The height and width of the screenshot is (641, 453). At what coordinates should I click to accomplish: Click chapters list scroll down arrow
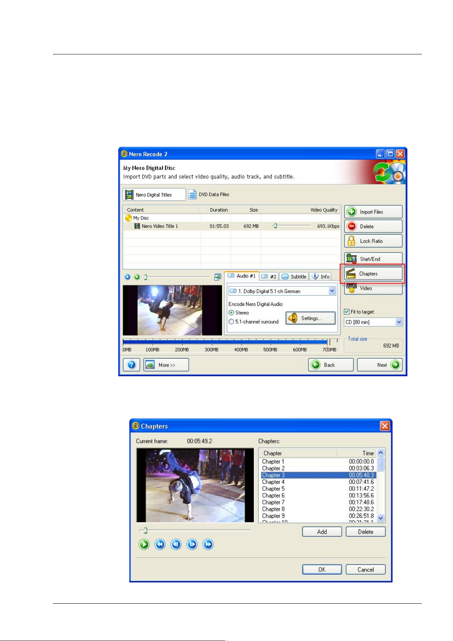click(x=381, y=518)
